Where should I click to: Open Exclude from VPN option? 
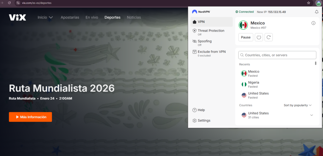point(212,53)
